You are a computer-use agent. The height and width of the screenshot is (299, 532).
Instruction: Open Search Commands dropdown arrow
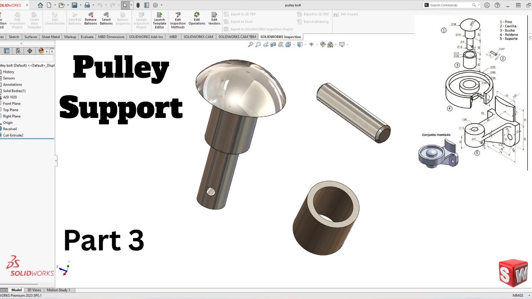[479, 5]
